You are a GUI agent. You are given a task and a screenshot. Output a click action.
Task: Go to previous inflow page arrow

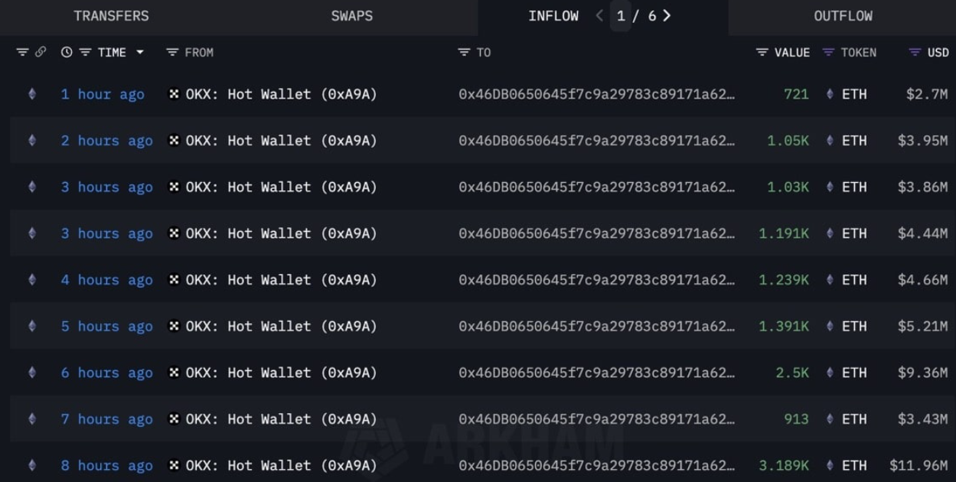pos(599,16)
